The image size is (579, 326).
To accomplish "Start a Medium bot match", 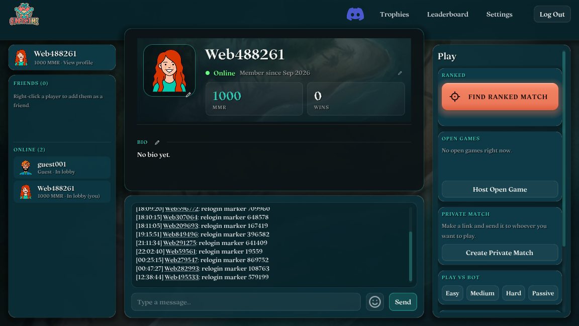I will click(x=482, y=293).
